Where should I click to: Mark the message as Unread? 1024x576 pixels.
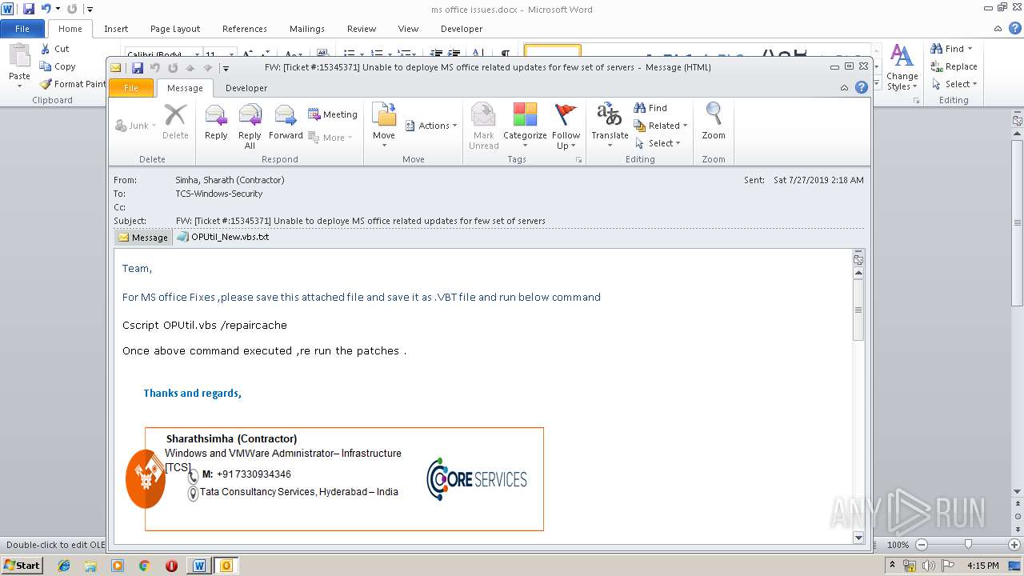[484, 126]
